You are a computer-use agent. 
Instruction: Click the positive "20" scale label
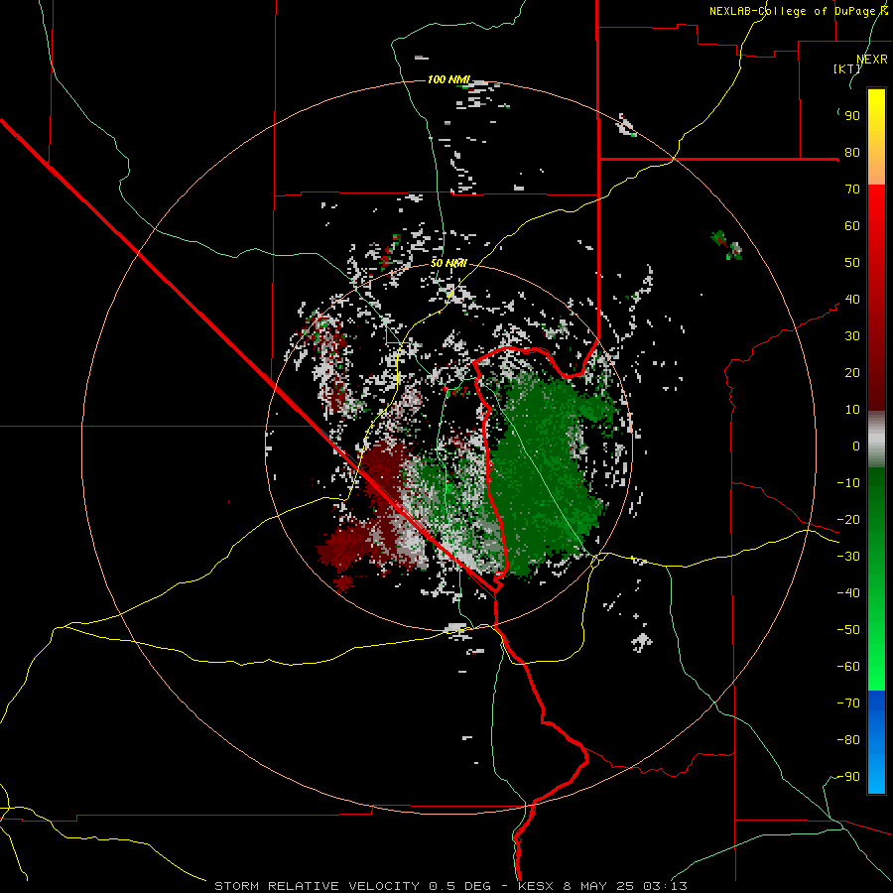(852, 373)
